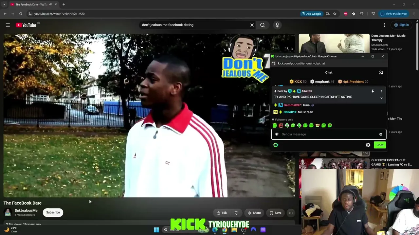Viewport: 419px width, 235px height.
Task: Open the emoji picker in chat input
Action: (x=381, y=134)
